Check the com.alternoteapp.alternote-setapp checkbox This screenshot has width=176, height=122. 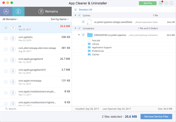tap(6, 49)
